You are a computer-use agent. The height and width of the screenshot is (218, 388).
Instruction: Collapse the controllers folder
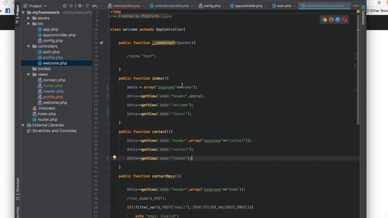tap(28, 46)
